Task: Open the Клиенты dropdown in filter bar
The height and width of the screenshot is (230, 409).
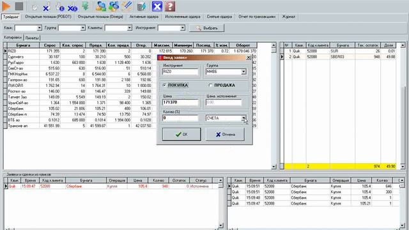Action: (129, 27)
